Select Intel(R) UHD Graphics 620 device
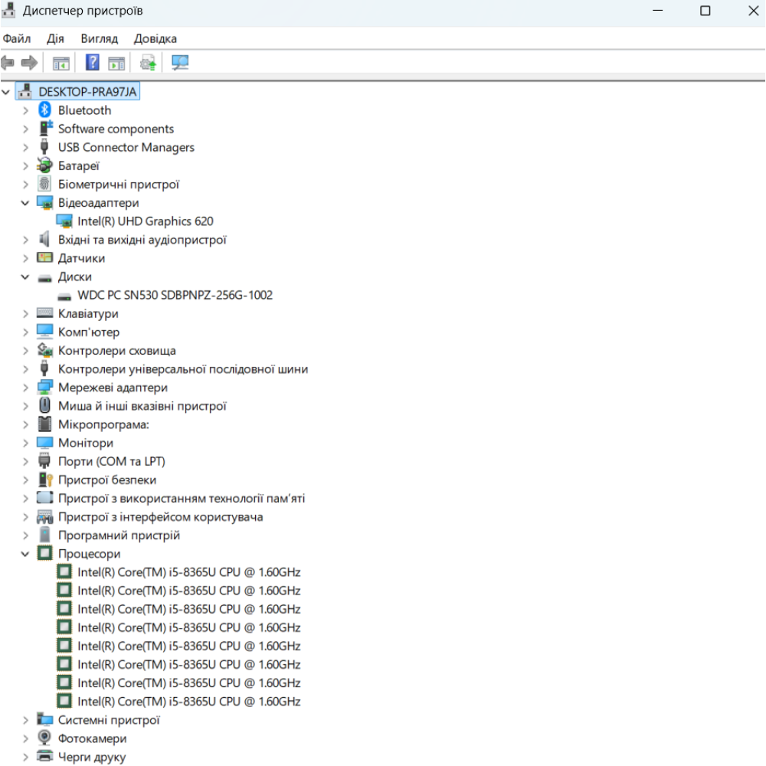The image size is (766, 766). tap(146, 221)
